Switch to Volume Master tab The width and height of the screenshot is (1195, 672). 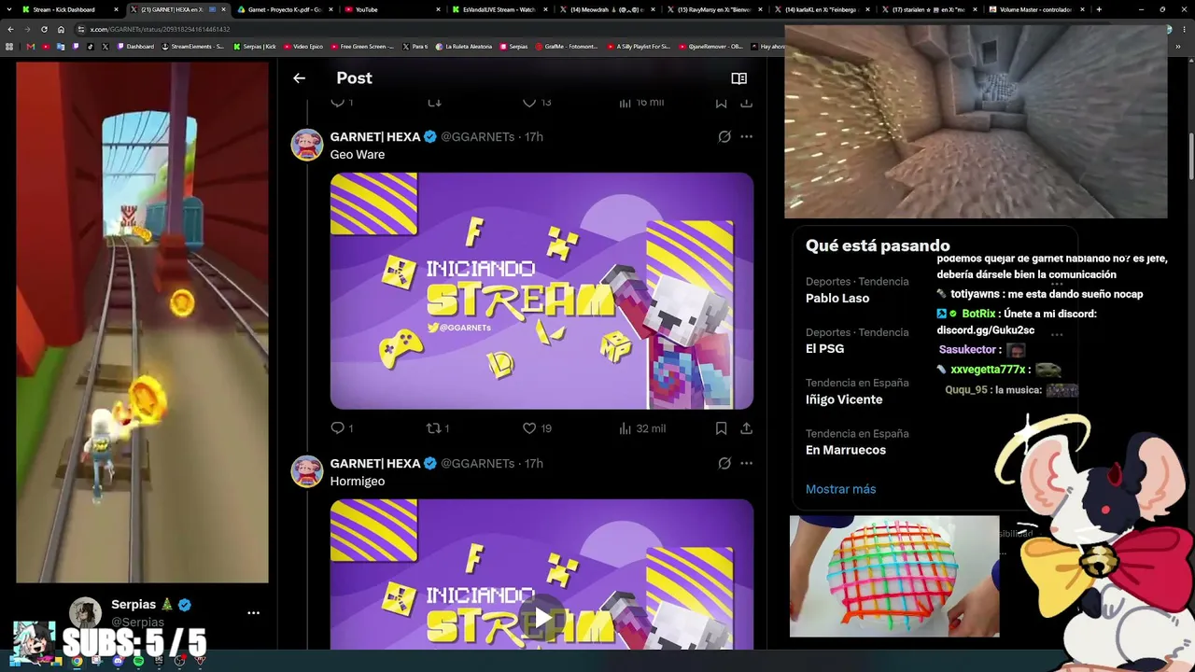coord(1036,9)
